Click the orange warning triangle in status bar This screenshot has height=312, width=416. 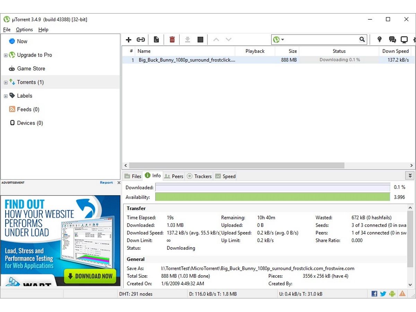pos(402,294)
